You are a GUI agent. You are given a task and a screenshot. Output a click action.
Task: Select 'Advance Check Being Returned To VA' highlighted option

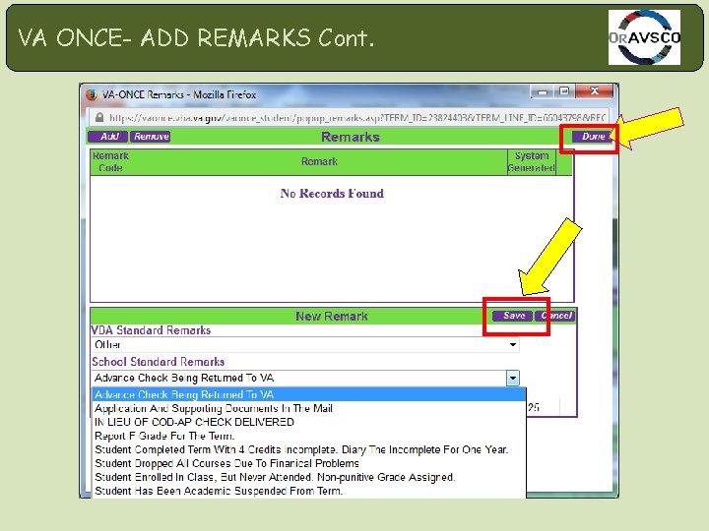coord(309,394)
